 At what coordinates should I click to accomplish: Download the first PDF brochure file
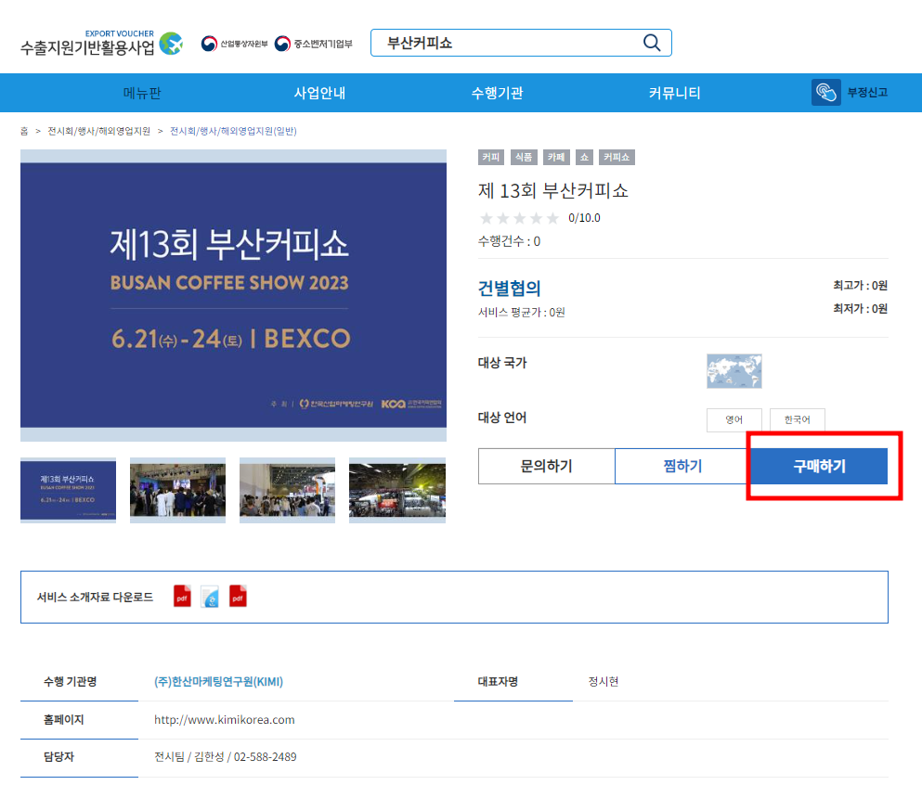182,597
